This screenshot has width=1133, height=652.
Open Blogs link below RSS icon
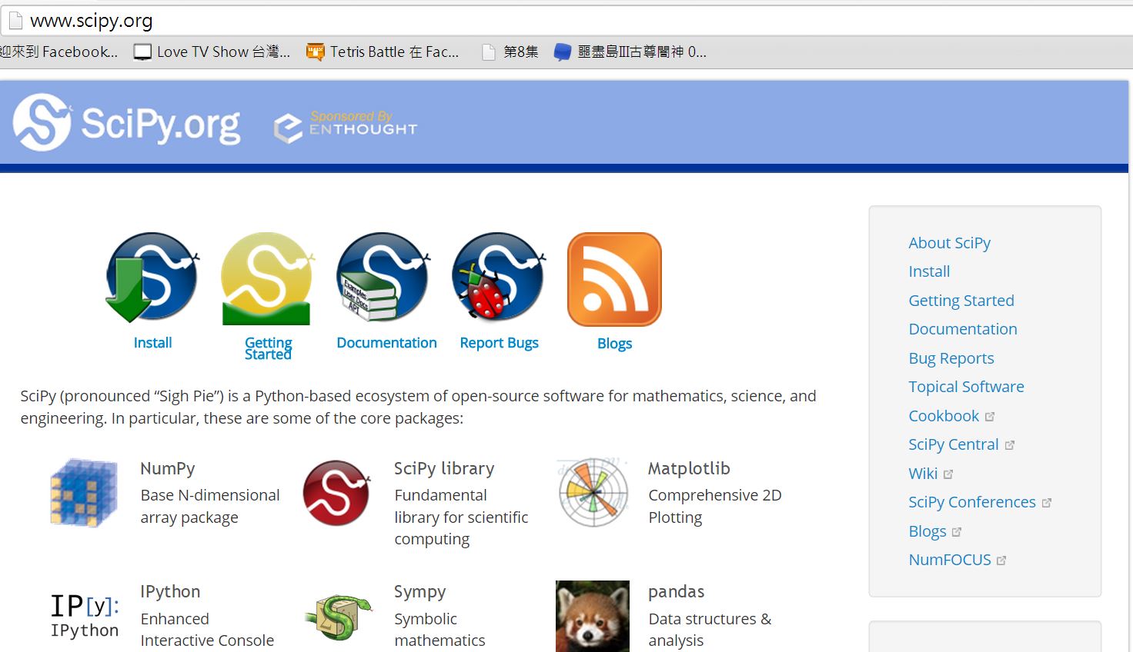[614, 344]
